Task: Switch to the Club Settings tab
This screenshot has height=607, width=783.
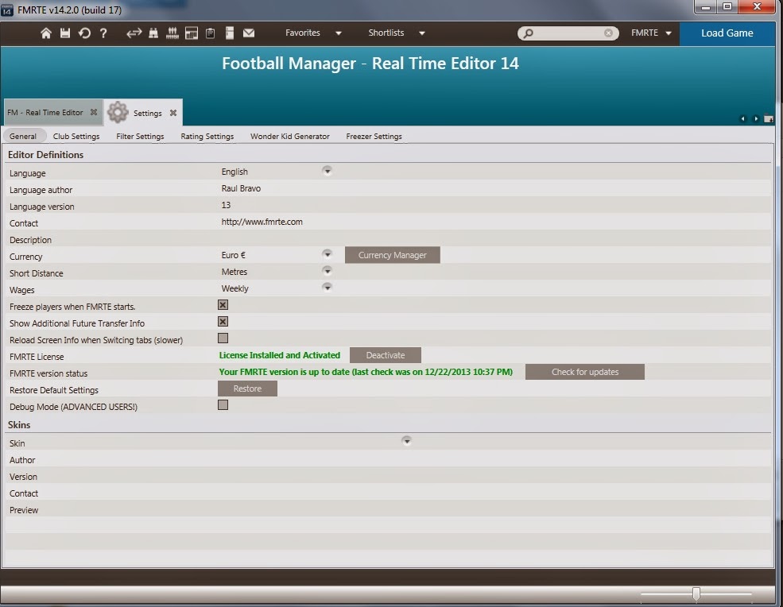Action: [76, 137]
